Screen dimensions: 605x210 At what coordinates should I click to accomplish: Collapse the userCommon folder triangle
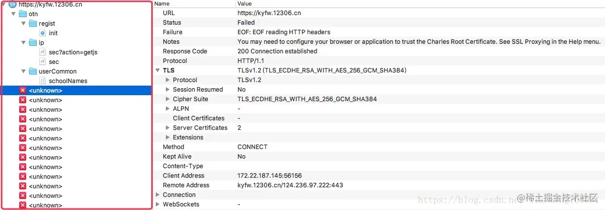click(24, 71)
